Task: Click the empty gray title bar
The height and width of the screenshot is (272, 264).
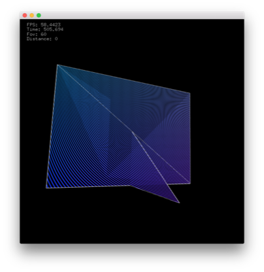Action: pos(141,16)
